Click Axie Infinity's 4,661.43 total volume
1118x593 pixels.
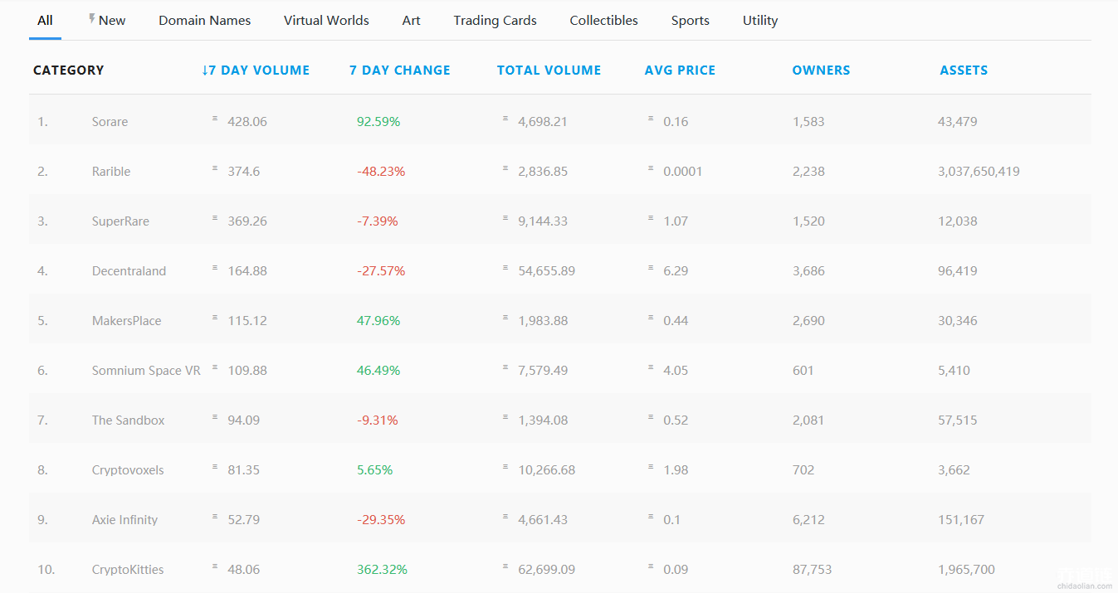click(x=543, y=520)
